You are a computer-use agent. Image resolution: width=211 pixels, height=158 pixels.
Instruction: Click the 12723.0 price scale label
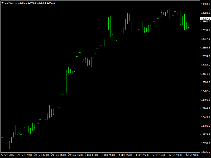tap(205, 117)
